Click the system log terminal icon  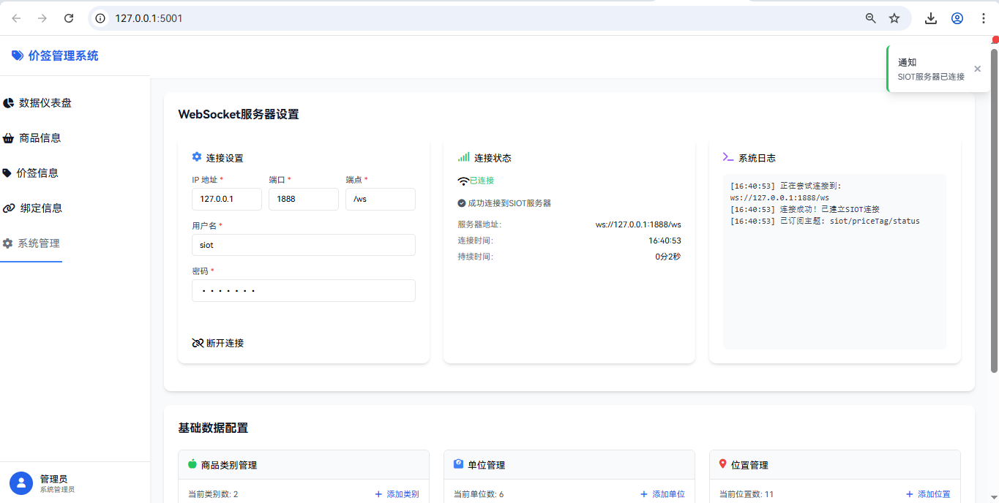728,157
